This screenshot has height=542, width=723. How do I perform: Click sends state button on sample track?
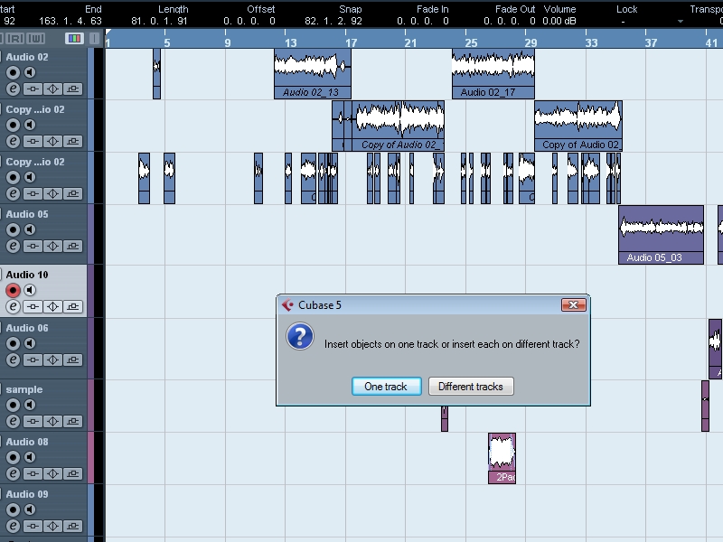point(73,421)
